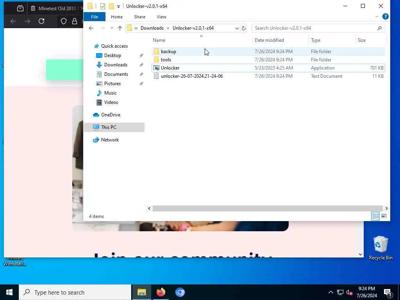
Task: Open the File ribbon tab
Action: (95, 17)
